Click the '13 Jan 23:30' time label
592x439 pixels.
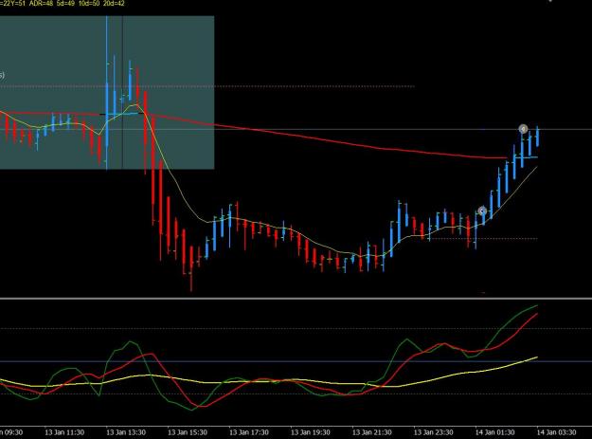point(434,432)
